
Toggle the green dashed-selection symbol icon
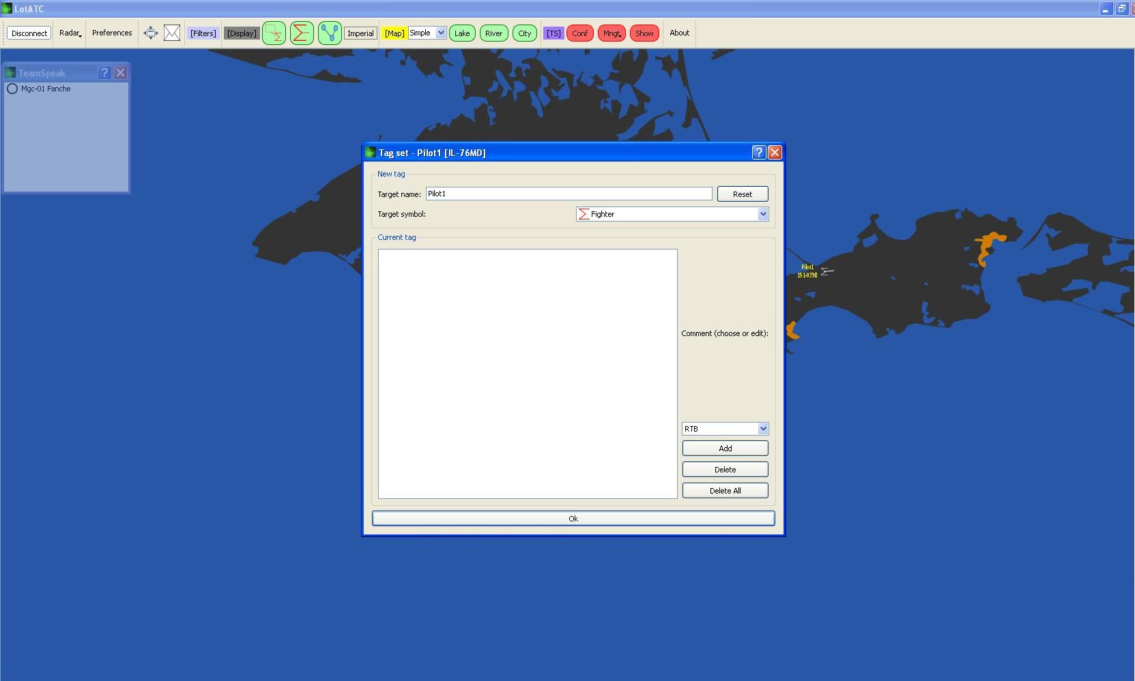pos(274,33)
